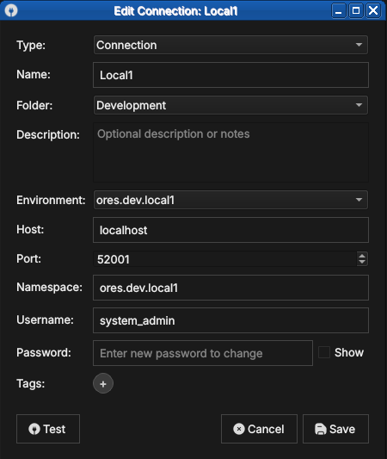Screen dimensions: 387x459
Task: Open the Folder dropdown showing Development
Action: pyautogui.click(x=230, y=105)
